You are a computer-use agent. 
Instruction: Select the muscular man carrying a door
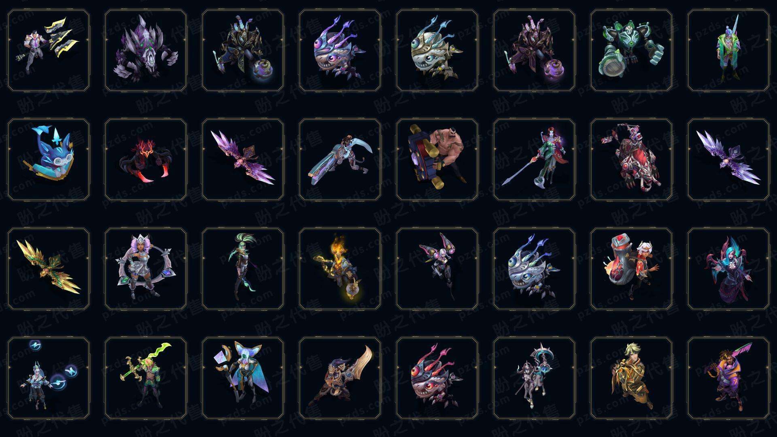pyautogui.click(x=437, y=159)
